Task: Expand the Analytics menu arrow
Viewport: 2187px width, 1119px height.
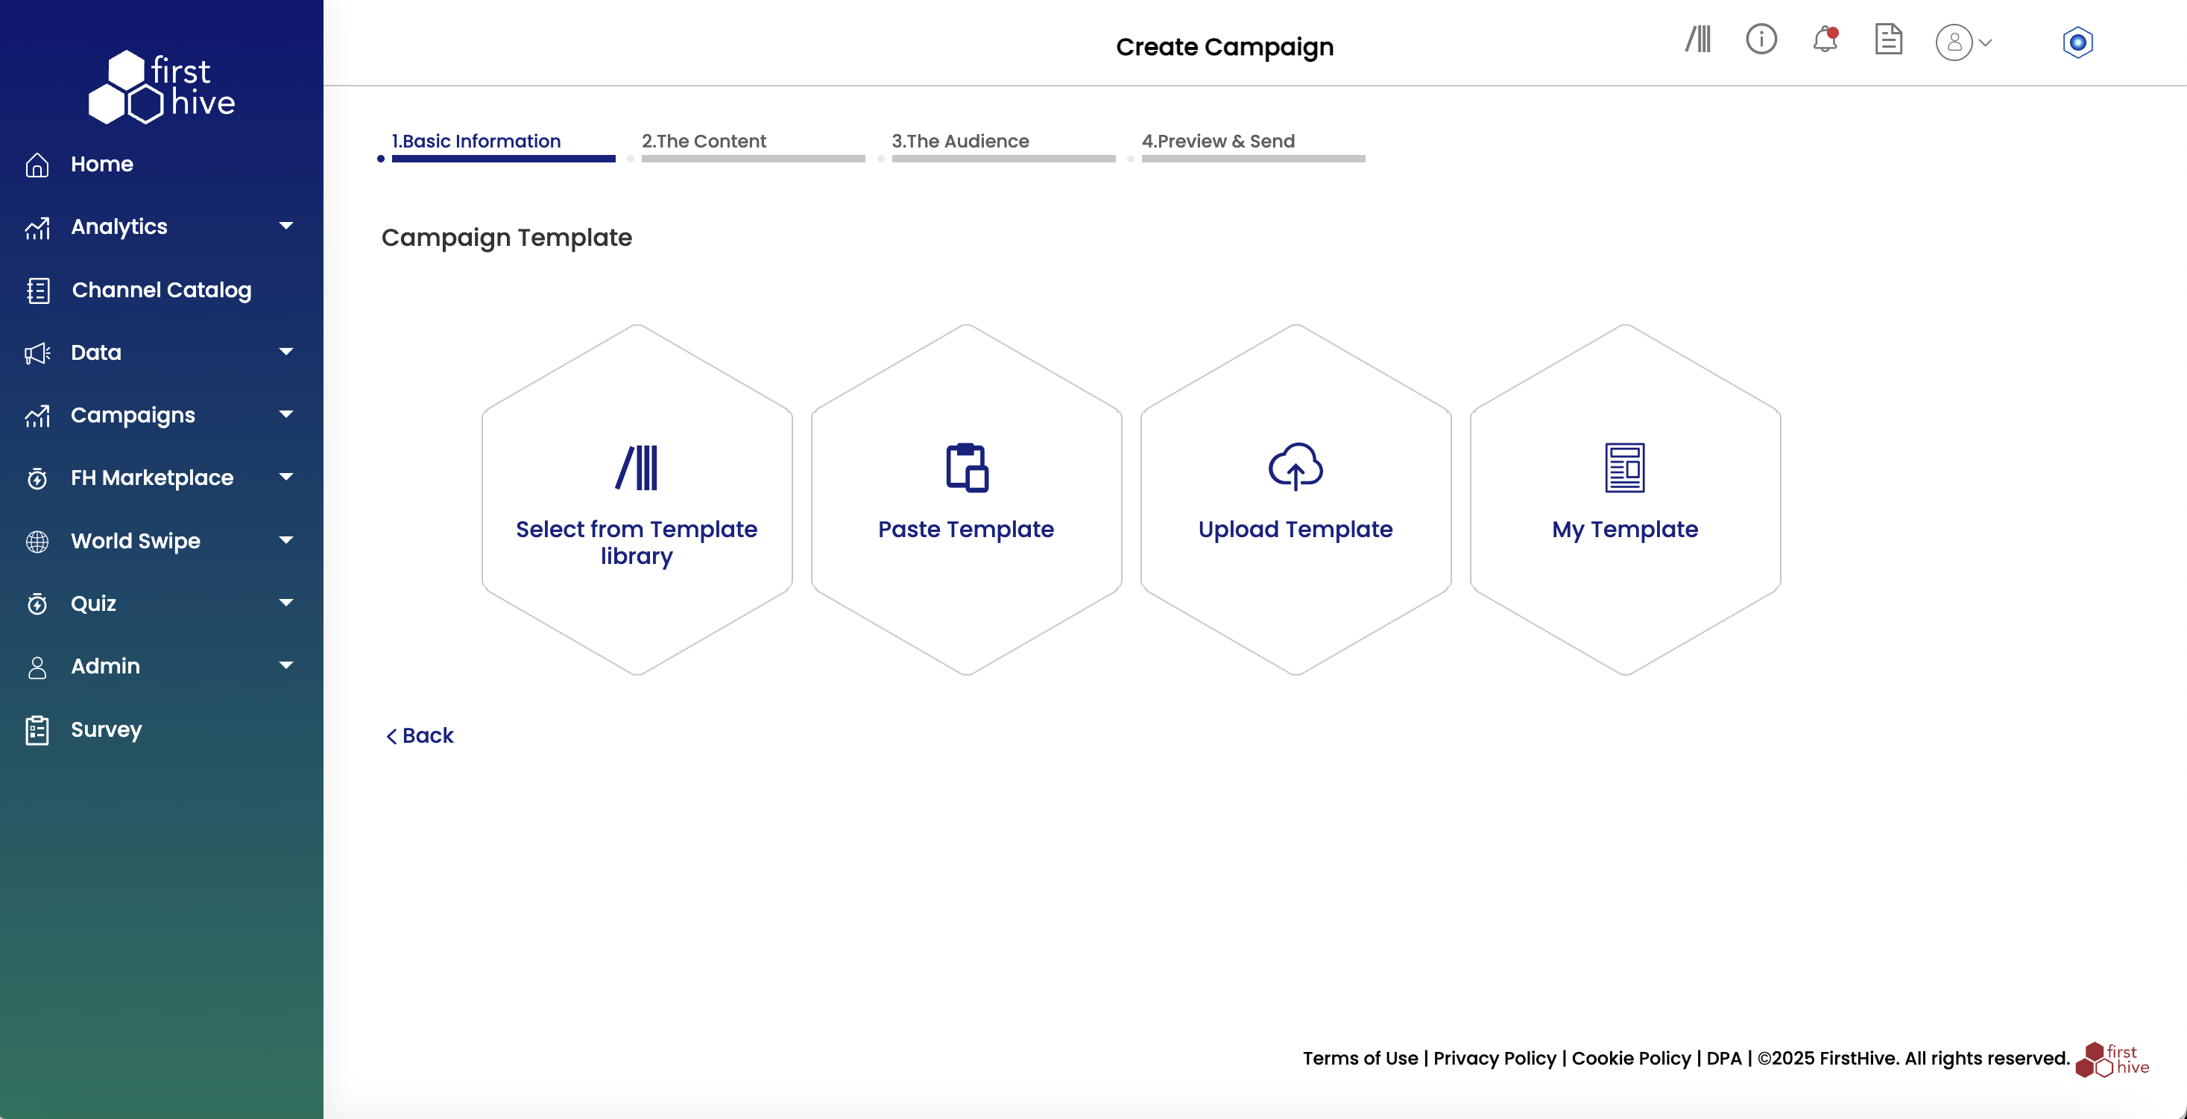Action: point(286,226)
